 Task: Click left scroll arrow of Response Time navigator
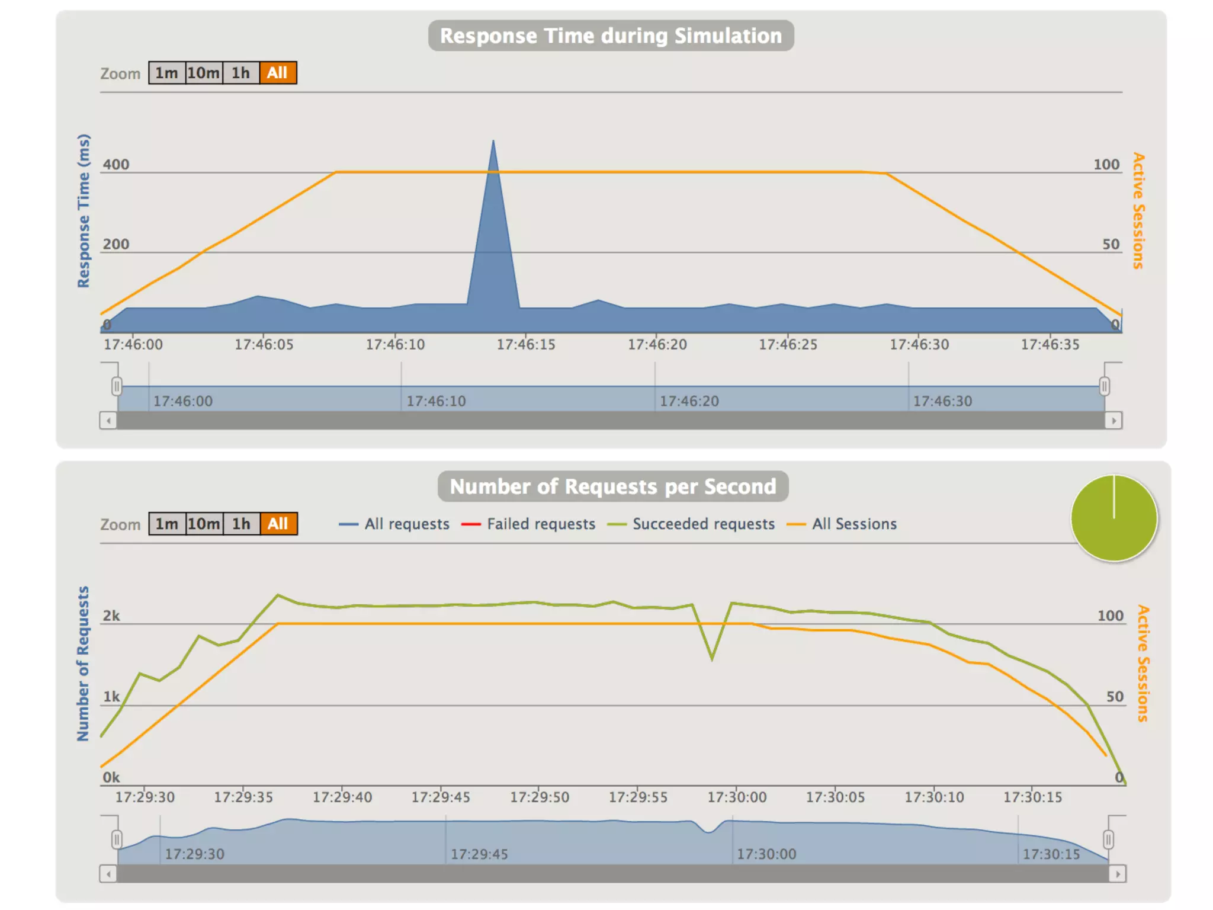108,421
